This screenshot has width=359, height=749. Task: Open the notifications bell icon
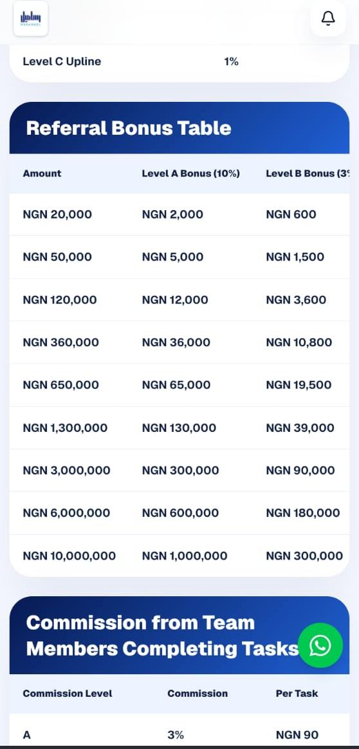click(x=328, y=19)
